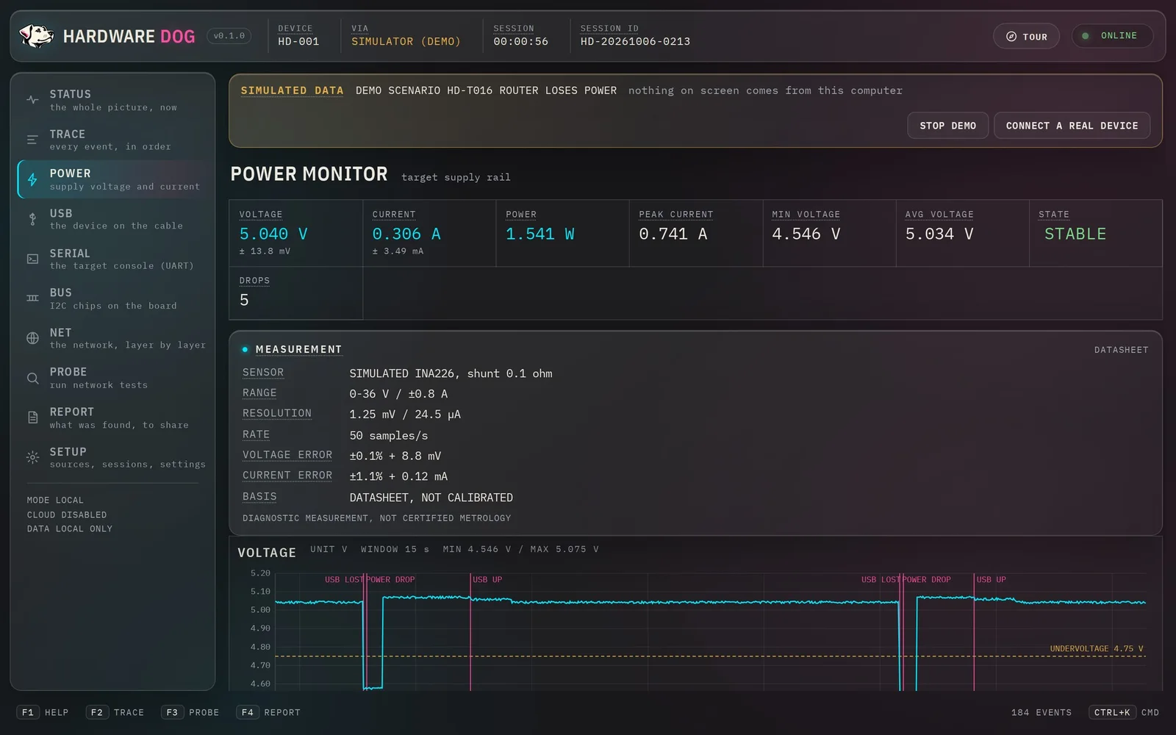Click the Cloud Disabled text in sidebar

coord(67,514)
